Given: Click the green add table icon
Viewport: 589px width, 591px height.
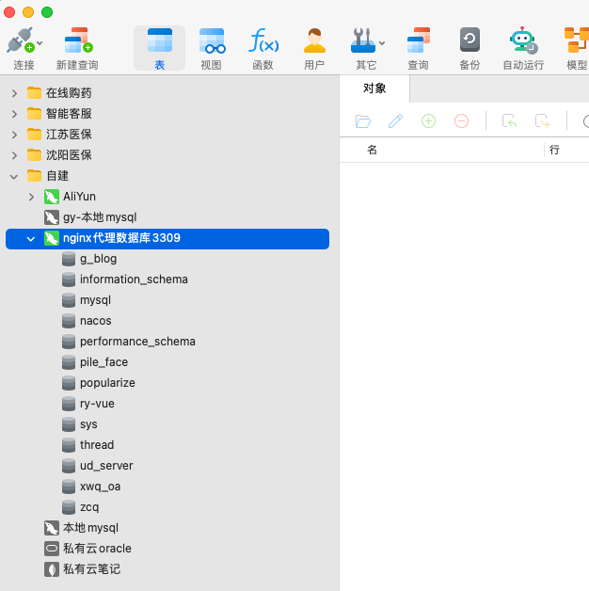Looking at the screenshot, I should [x=428, y=120].
